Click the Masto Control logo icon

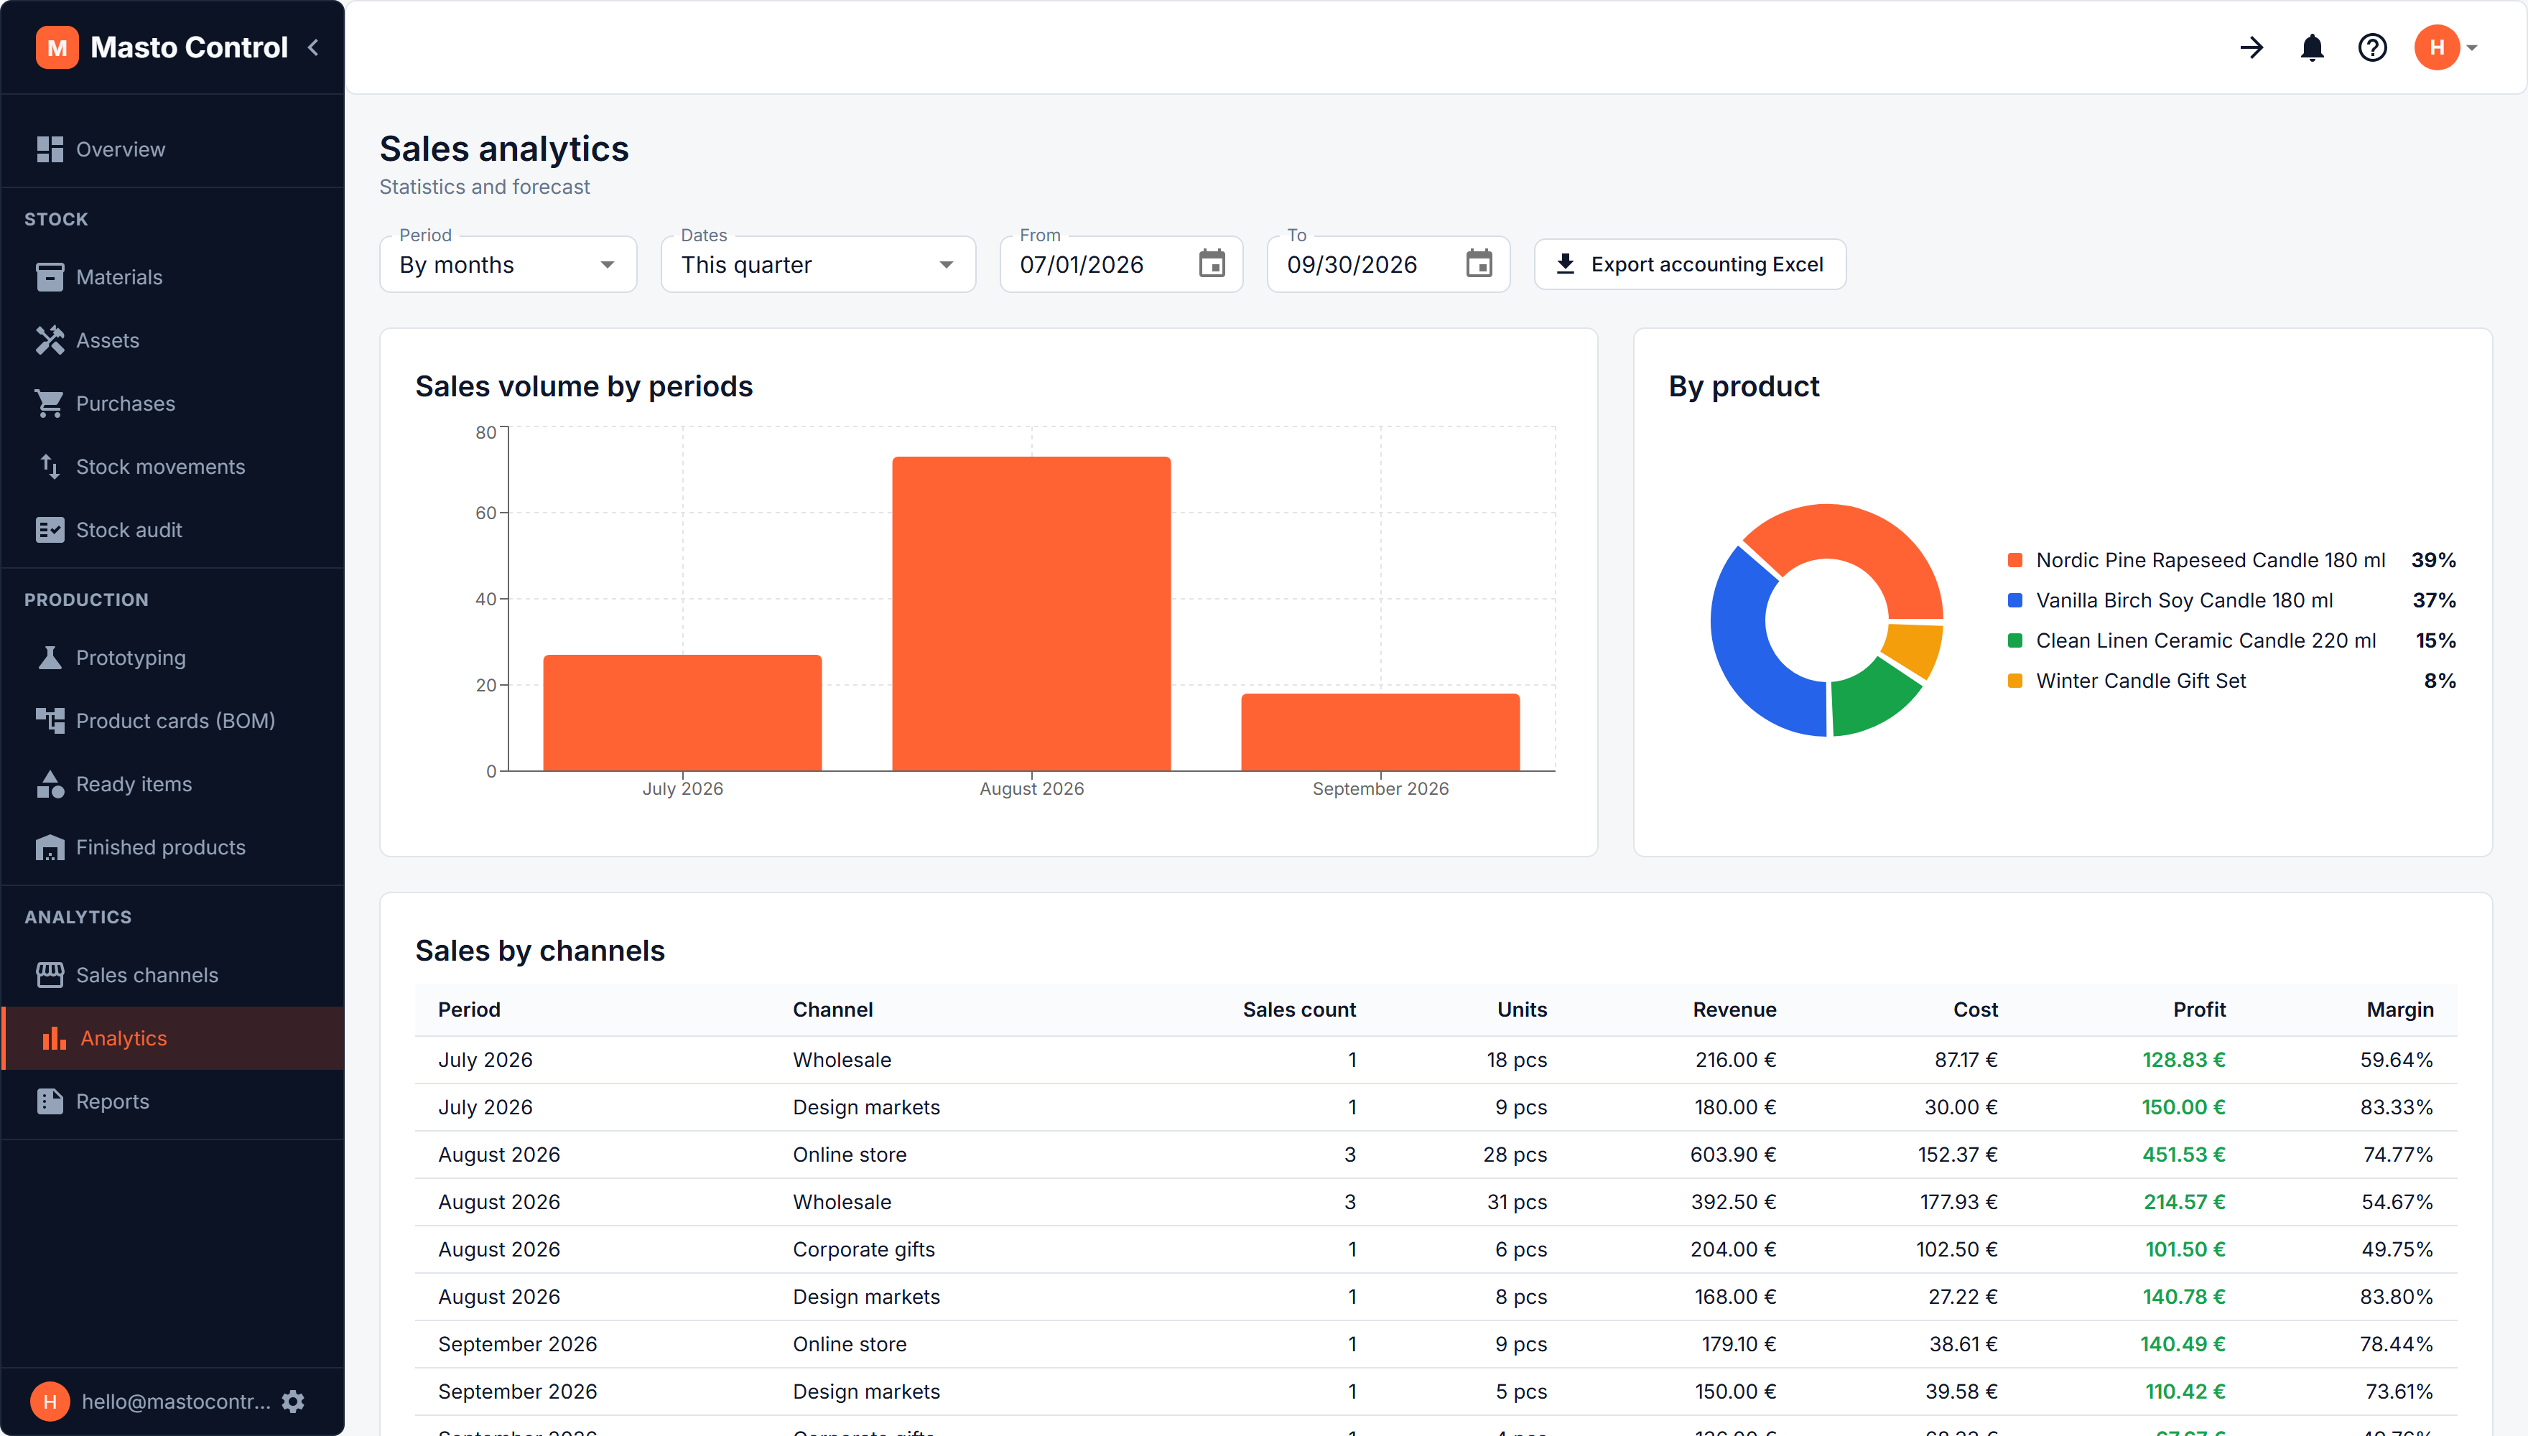(57, 47)
